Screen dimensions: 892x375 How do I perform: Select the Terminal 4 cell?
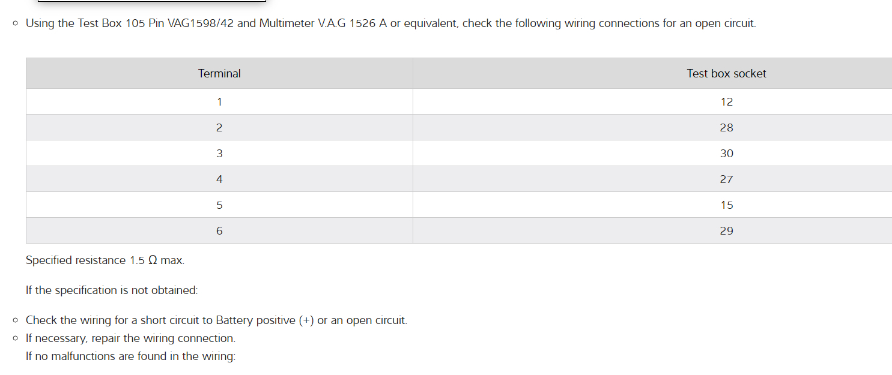click(219, 179)
